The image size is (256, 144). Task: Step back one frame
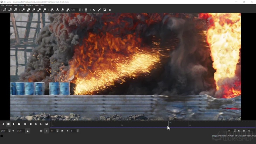30,124
